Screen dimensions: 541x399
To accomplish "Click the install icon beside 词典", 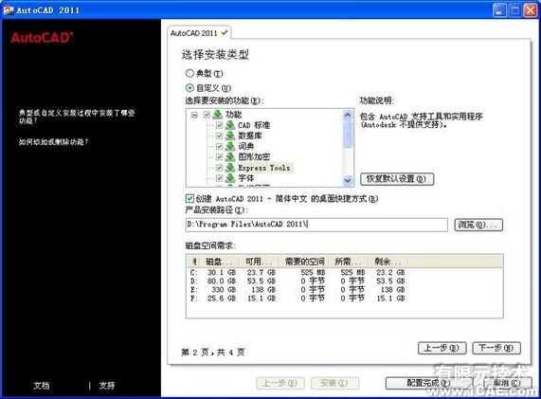I will pos(230,146).
